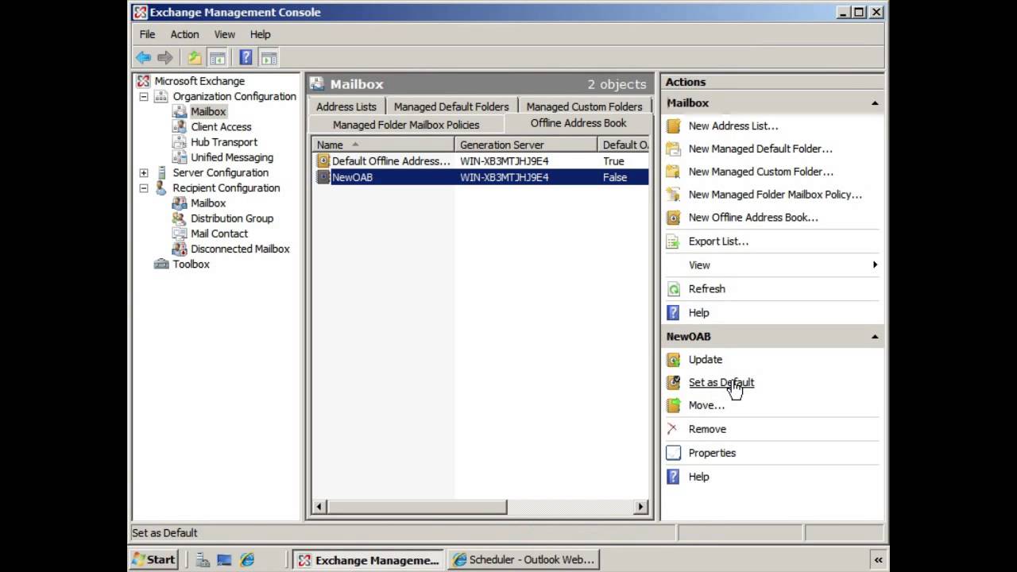
Task: Click the Properties icon for NewOAB
Action: pyautogui.click(x=674, y=453)
